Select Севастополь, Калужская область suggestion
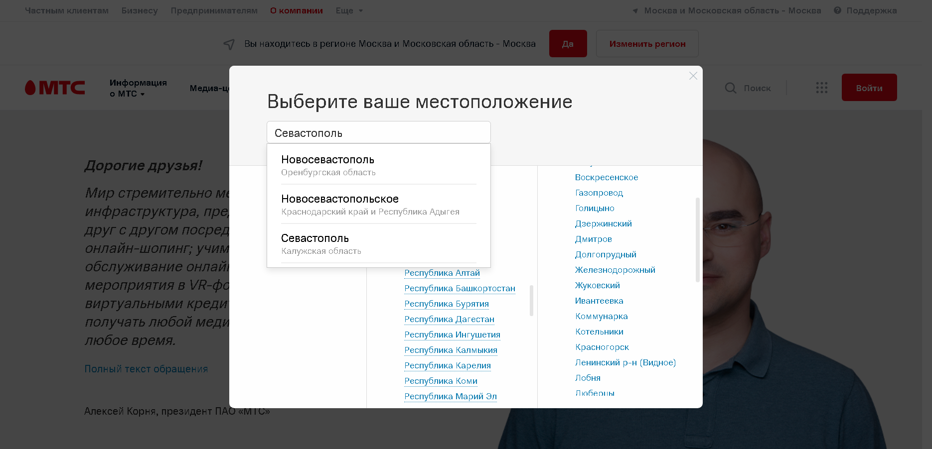 coord(379,244)
